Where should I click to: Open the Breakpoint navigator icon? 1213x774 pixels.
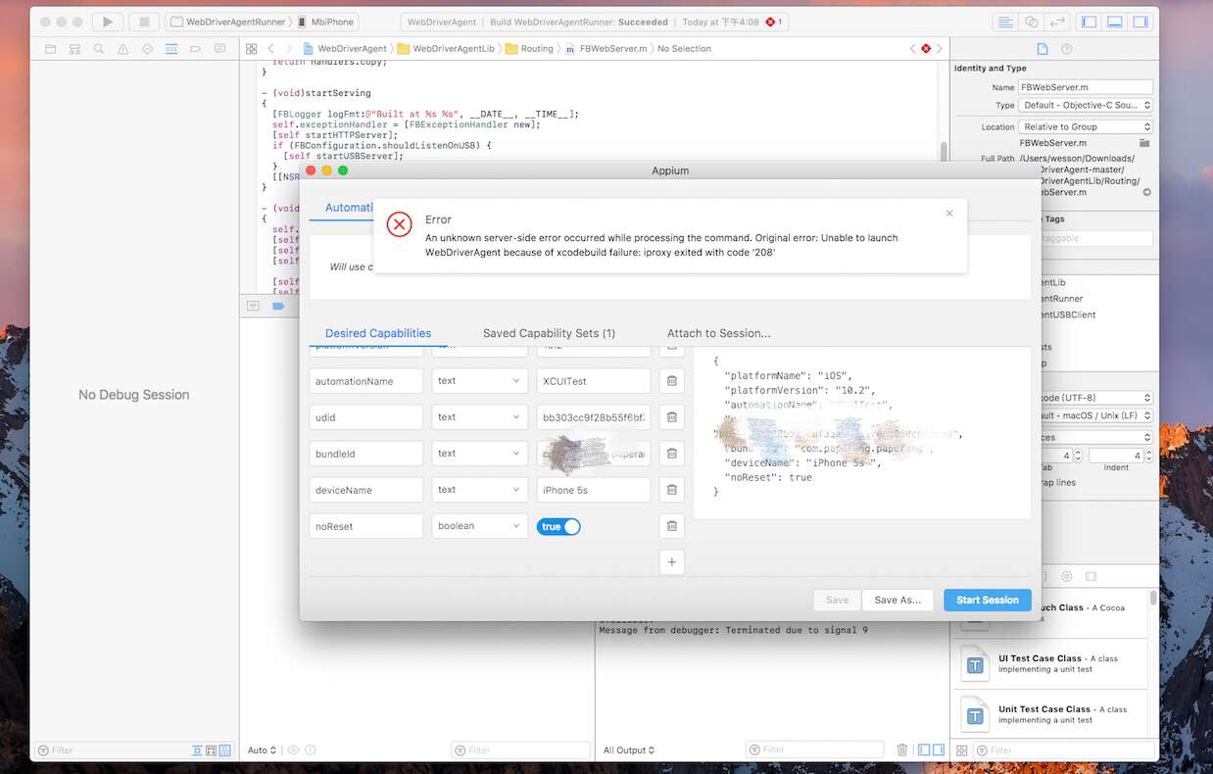click(x=195, y=48)
